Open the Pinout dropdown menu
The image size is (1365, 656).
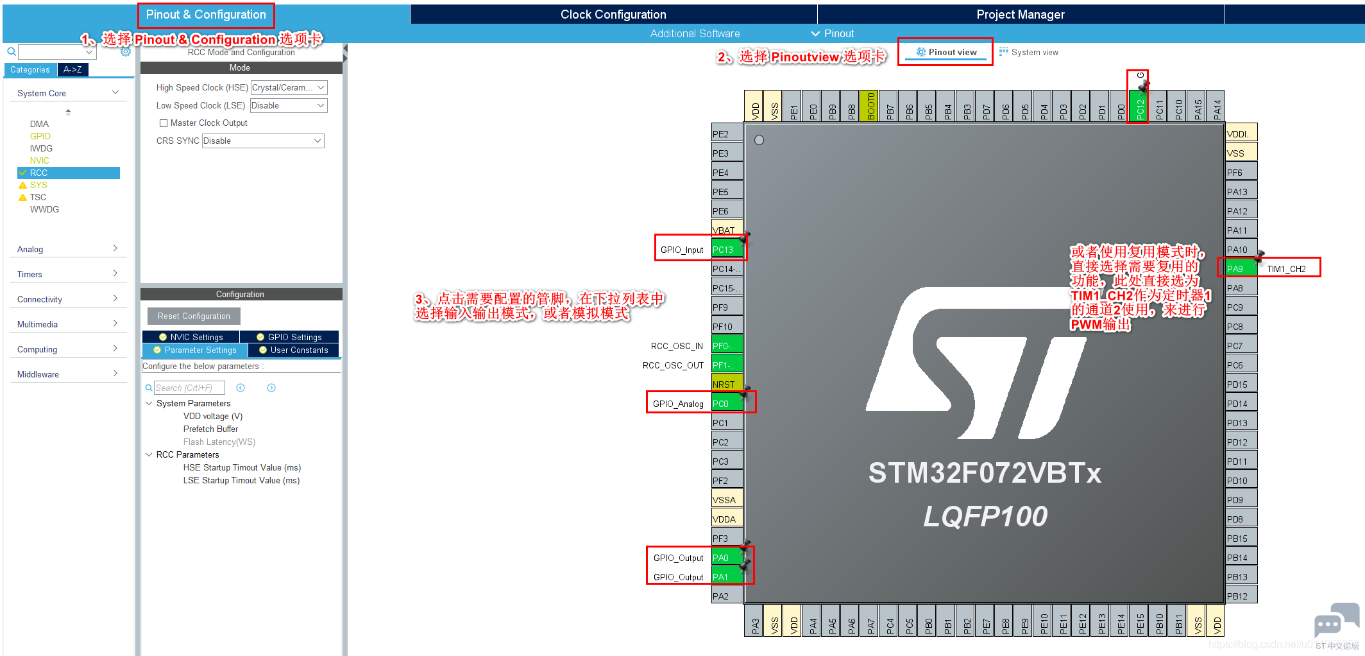[x=833, y=33]
